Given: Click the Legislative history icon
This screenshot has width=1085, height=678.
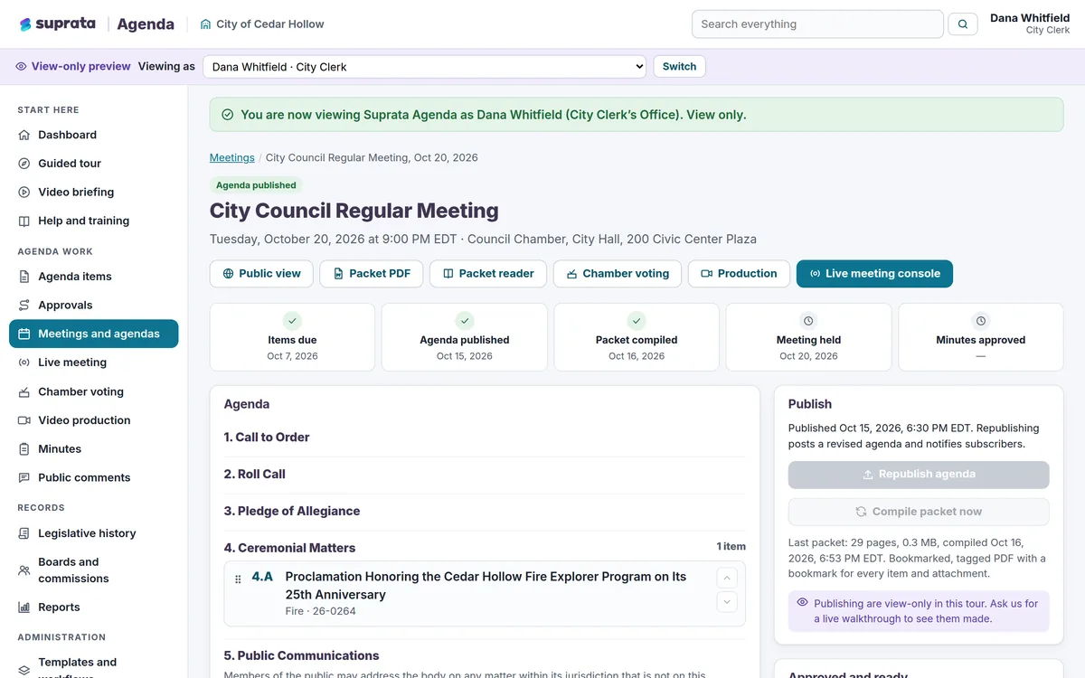Looking at the screenshot, I should (24, 533).
